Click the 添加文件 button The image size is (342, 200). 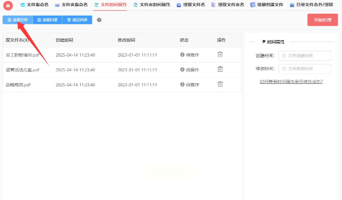click(x=17, y=20)
